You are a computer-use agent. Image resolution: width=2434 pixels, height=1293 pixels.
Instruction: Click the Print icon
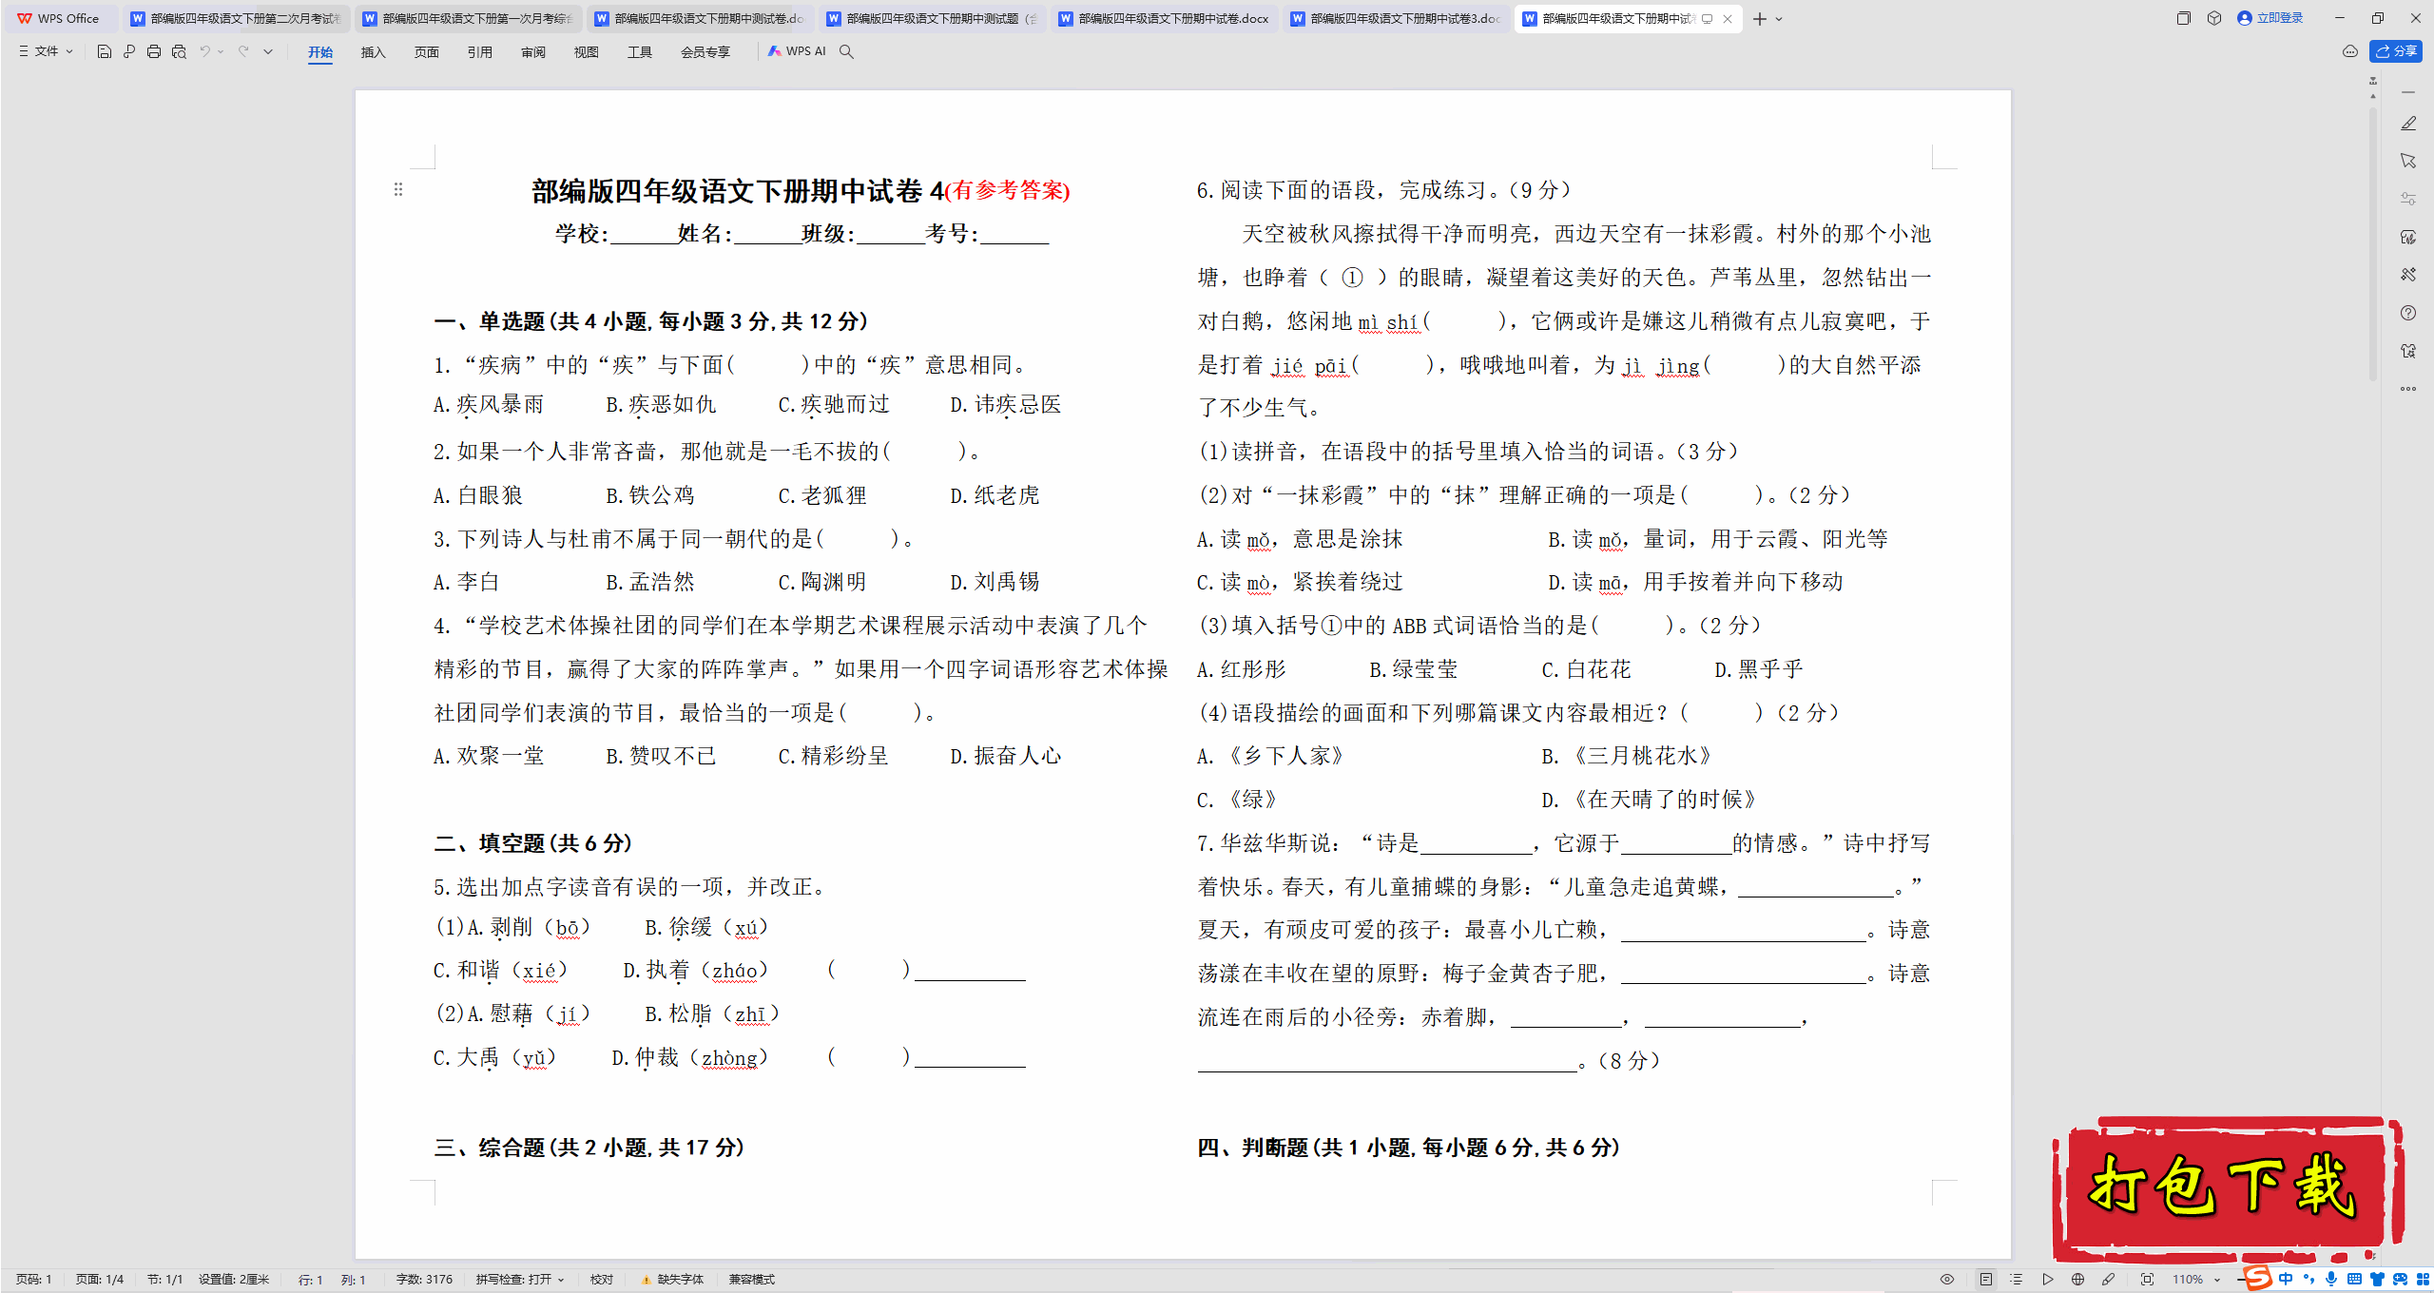coord(154,51)
